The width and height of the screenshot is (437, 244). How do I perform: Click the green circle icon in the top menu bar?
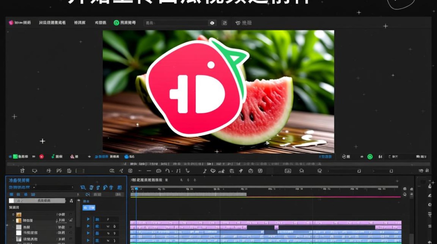pyautogui.click(x=116, y=22)
